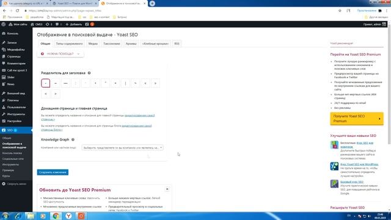
Task: Select the vertical bar title separator
Action: pos(125,83)
